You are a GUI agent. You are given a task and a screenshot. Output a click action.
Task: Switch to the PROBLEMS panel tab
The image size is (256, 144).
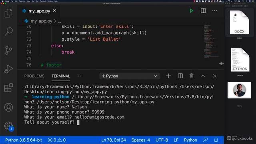[34, 76]
